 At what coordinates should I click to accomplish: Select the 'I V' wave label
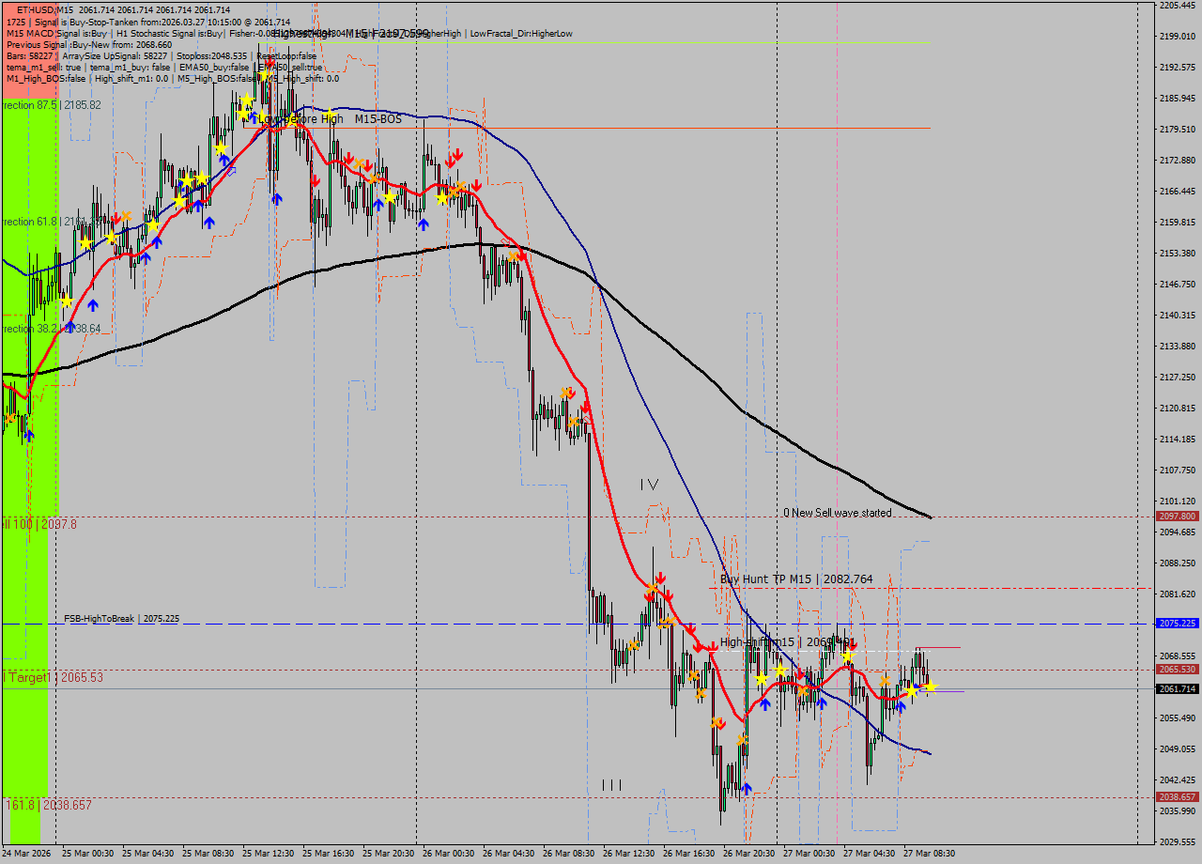pyautogui.click(x=649, y=485)
